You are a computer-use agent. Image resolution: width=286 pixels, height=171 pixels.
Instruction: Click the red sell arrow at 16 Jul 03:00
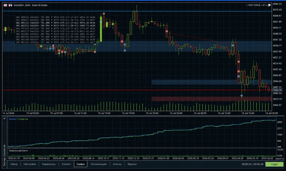pyautogui.click(x=167, y=31)
